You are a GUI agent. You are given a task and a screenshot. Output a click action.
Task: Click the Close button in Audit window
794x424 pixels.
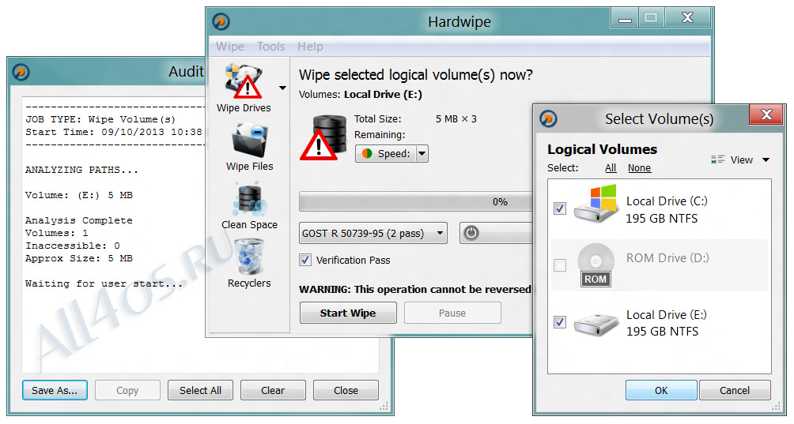tap(346, 390)
